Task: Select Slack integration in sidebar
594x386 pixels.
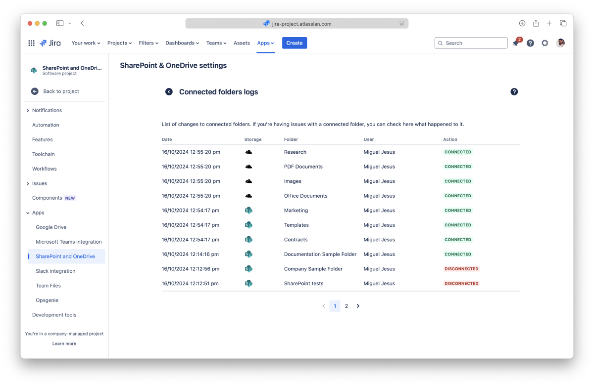Action: pos(55,271)
